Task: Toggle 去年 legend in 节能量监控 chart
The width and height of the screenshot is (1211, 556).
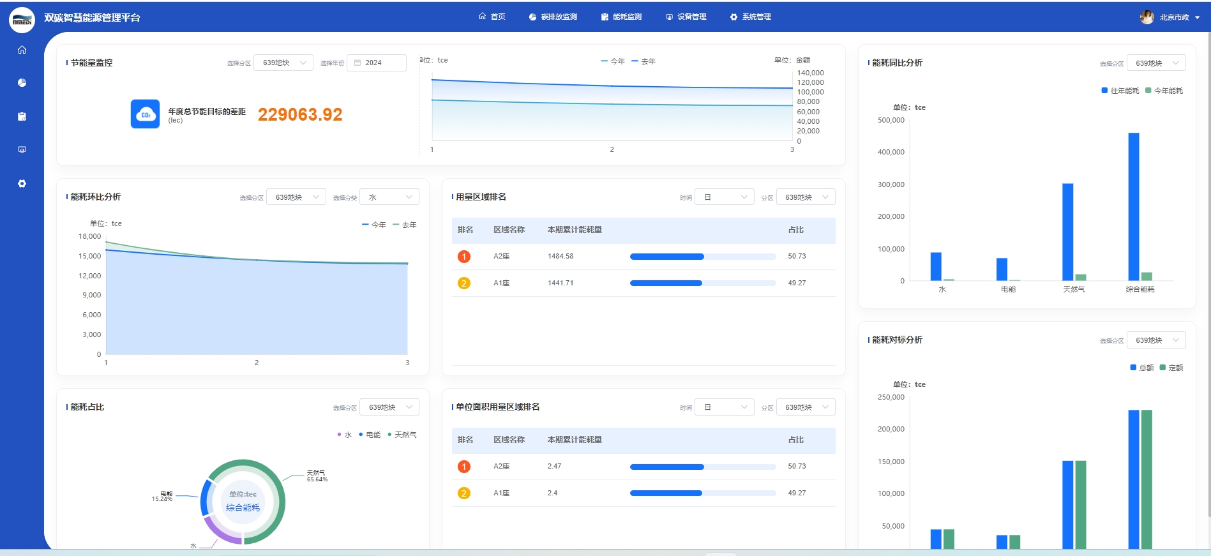Action: coord(643,61)
